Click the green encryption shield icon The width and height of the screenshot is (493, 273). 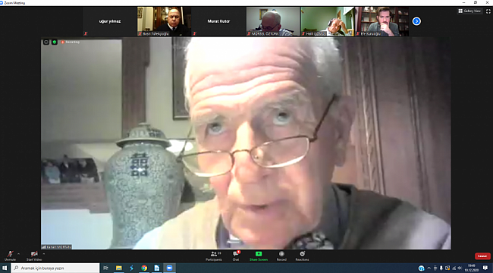coord(55,42)
